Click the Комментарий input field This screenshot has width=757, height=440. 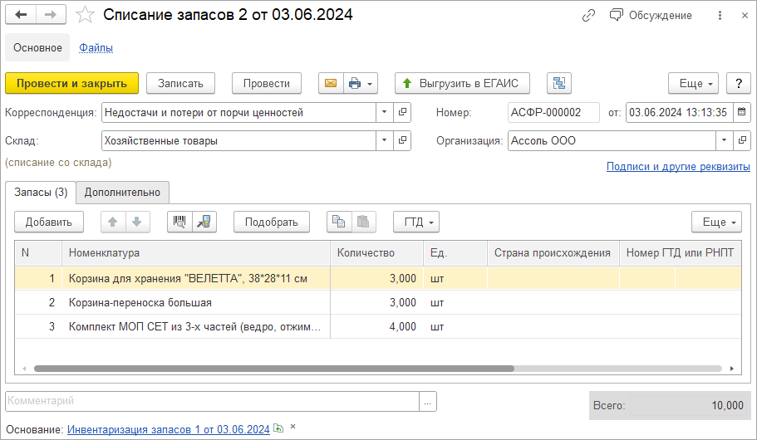(x=212, y=401)
